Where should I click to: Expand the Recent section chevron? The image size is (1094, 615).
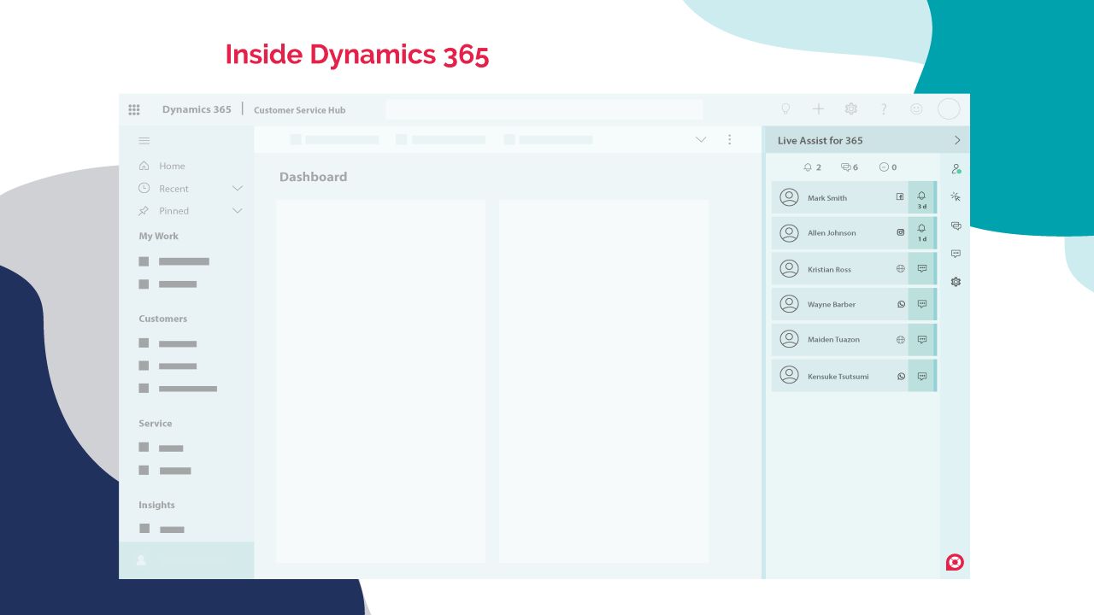[x=238, y=189]
